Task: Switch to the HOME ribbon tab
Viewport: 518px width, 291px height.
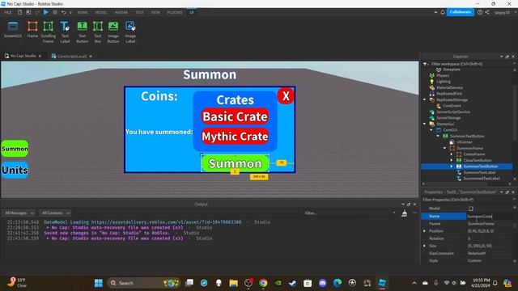Action: [83, 12]
